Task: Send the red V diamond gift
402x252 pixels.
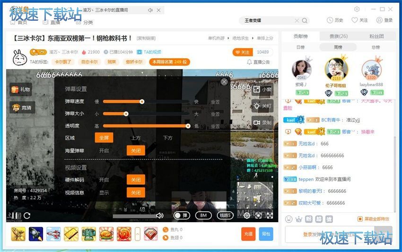Action: click(x=151, y=234)
